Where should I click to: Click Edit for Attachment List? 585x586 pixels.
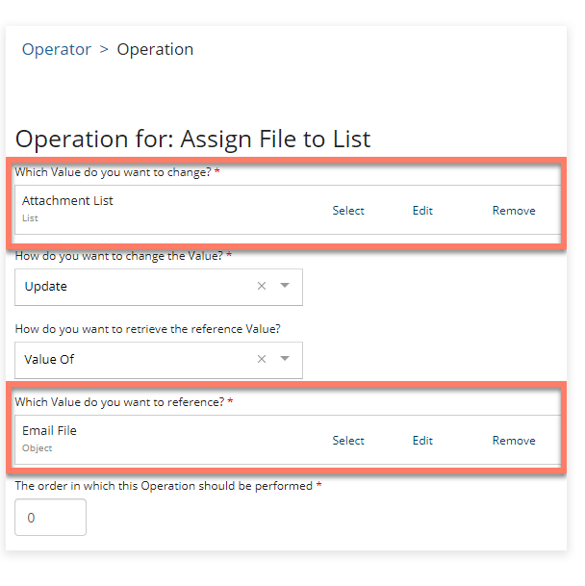click(422, 211)
